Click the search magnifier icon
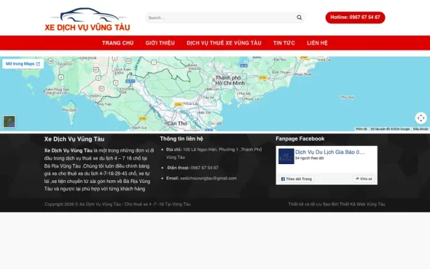The height and width of the screenshot is (269, 430). click(x=299, y=17)
